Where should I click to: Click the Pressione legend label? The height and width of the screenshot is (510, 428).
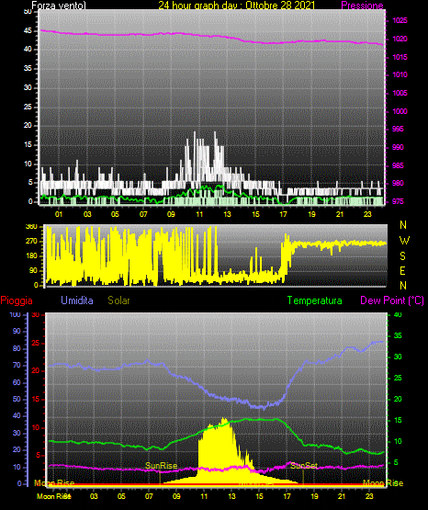click(x=362, y=6)
